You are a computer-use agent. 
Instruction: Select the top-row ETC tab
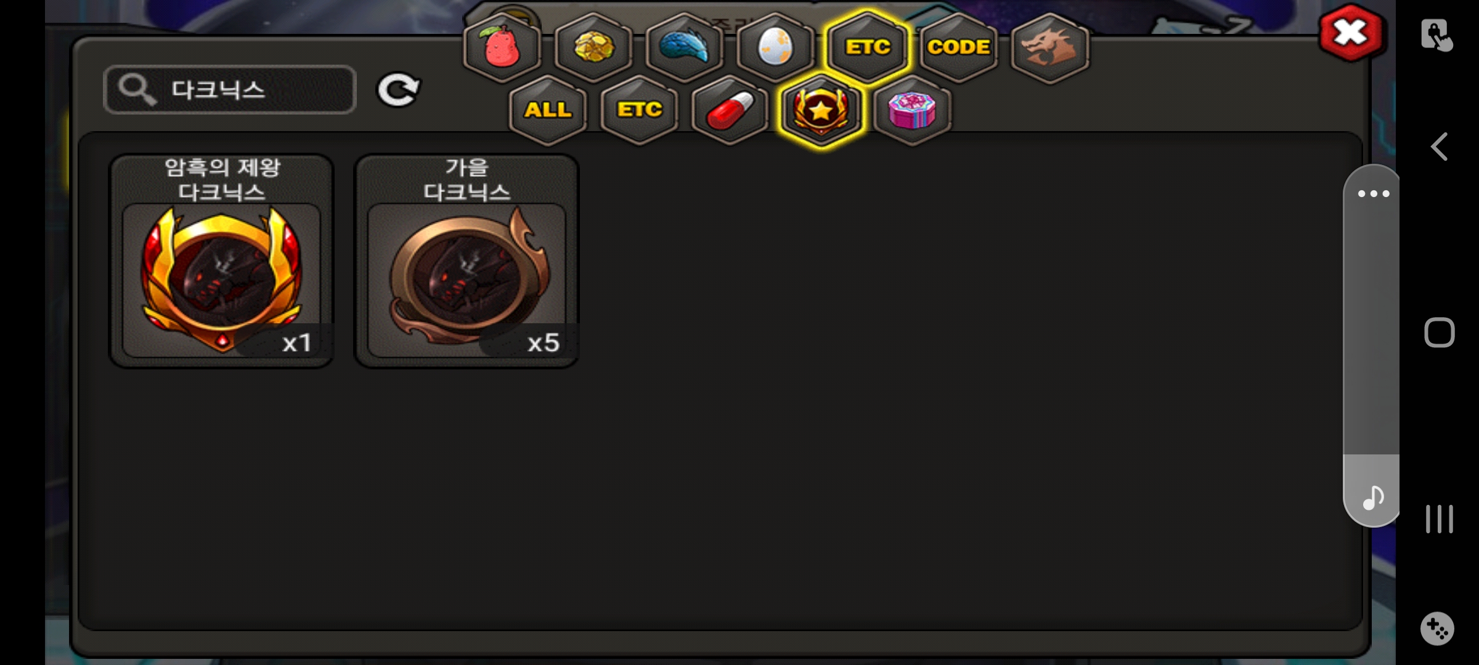867,47
